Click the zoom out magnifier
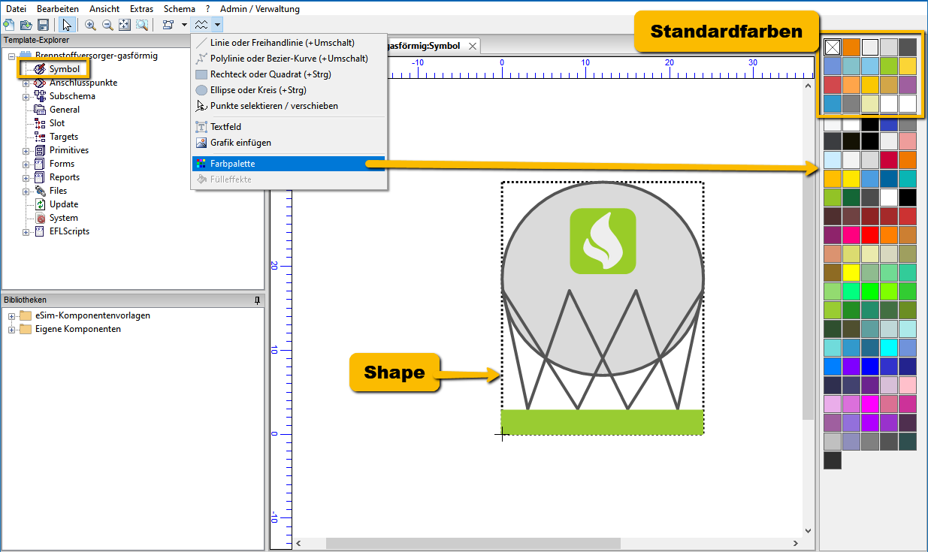Image resolution: width=928 pixels, height=552 pixels. click(x=107, y=25)
